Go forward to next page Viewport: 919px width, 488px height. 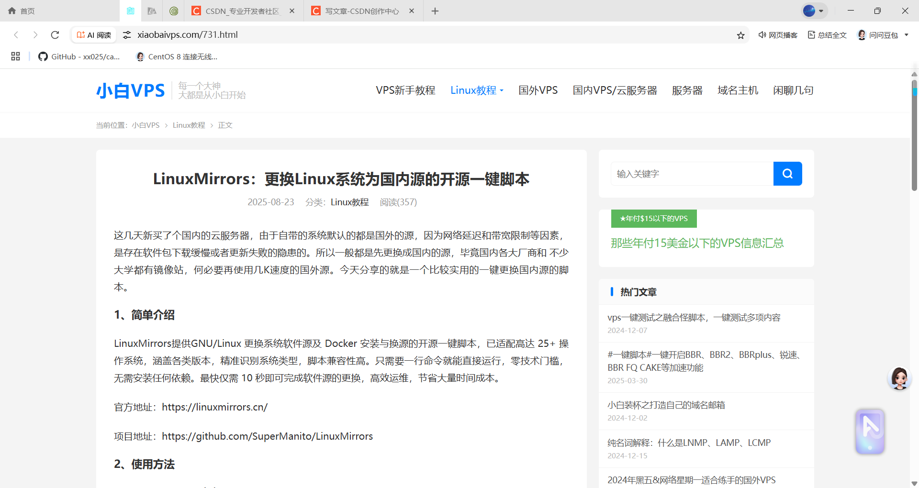point(35,35)
